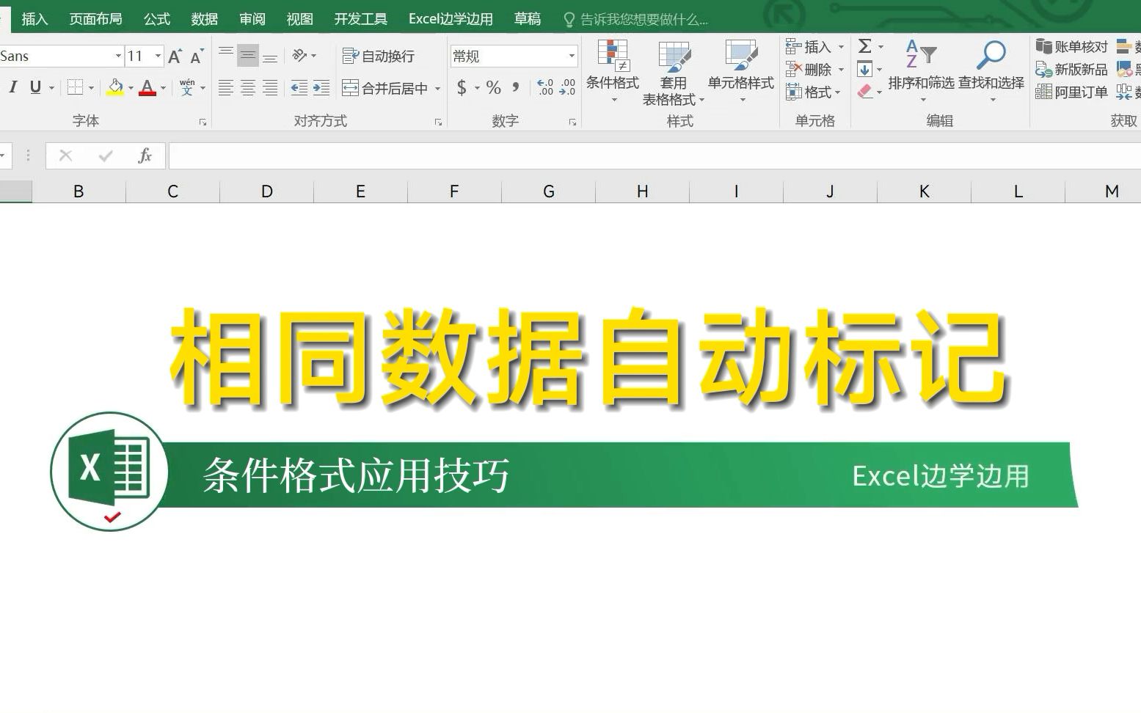Open the font name dropdown arrow
Viewport: 1141px width, 713px height.
118,56
